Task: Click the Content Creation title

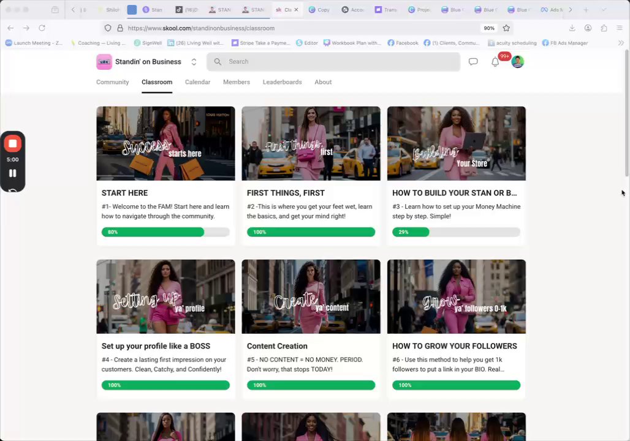Action: click(277, 346)
